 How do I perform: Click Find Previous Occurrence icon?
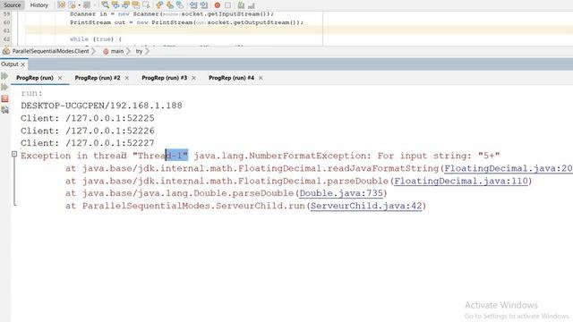(x=115, y=5)
